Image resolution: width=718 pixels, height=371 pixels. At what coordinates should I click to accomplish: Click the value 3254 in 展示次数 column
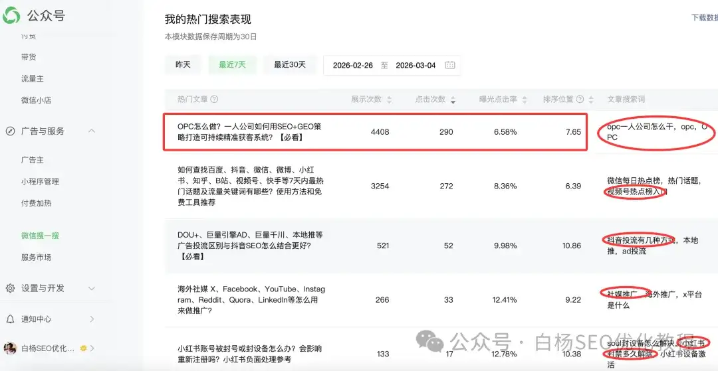tap(380, 186)
